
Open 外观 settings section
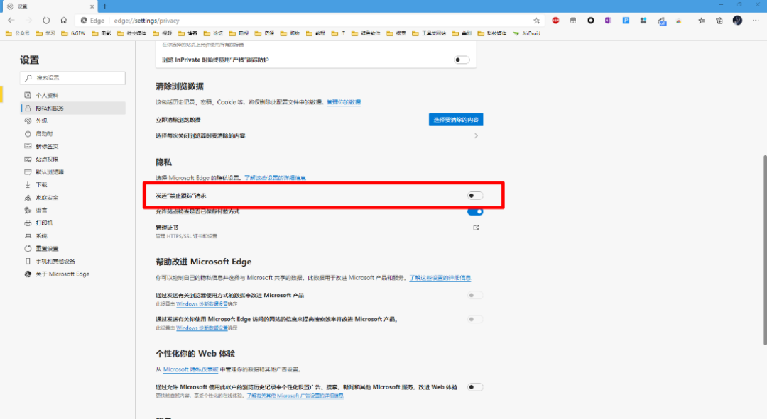point(73,121)
